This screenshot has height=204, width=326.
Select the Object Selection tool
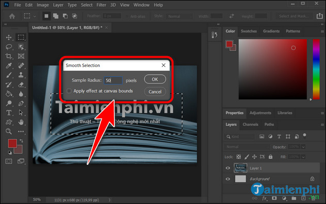pos(21,47)
